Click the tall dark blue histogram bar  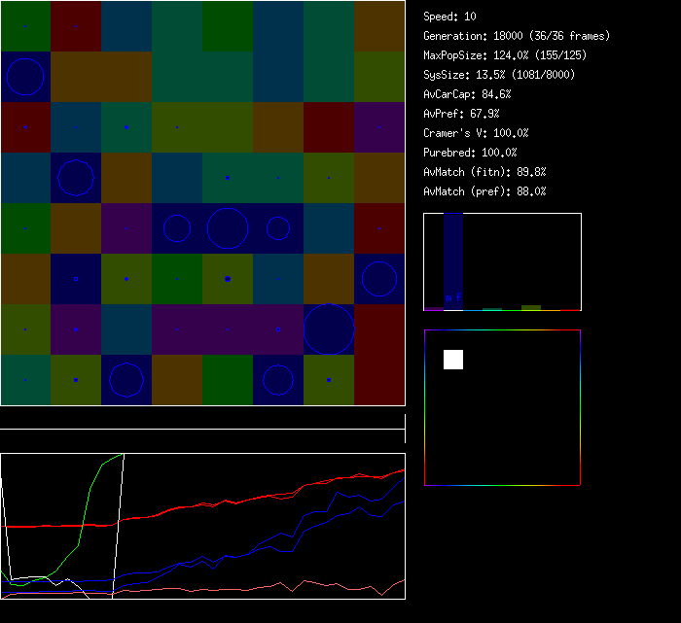pos(453,260)
